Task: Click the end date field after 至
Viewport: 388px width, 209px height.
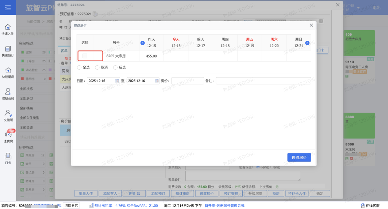Action: tap(143, 81)
